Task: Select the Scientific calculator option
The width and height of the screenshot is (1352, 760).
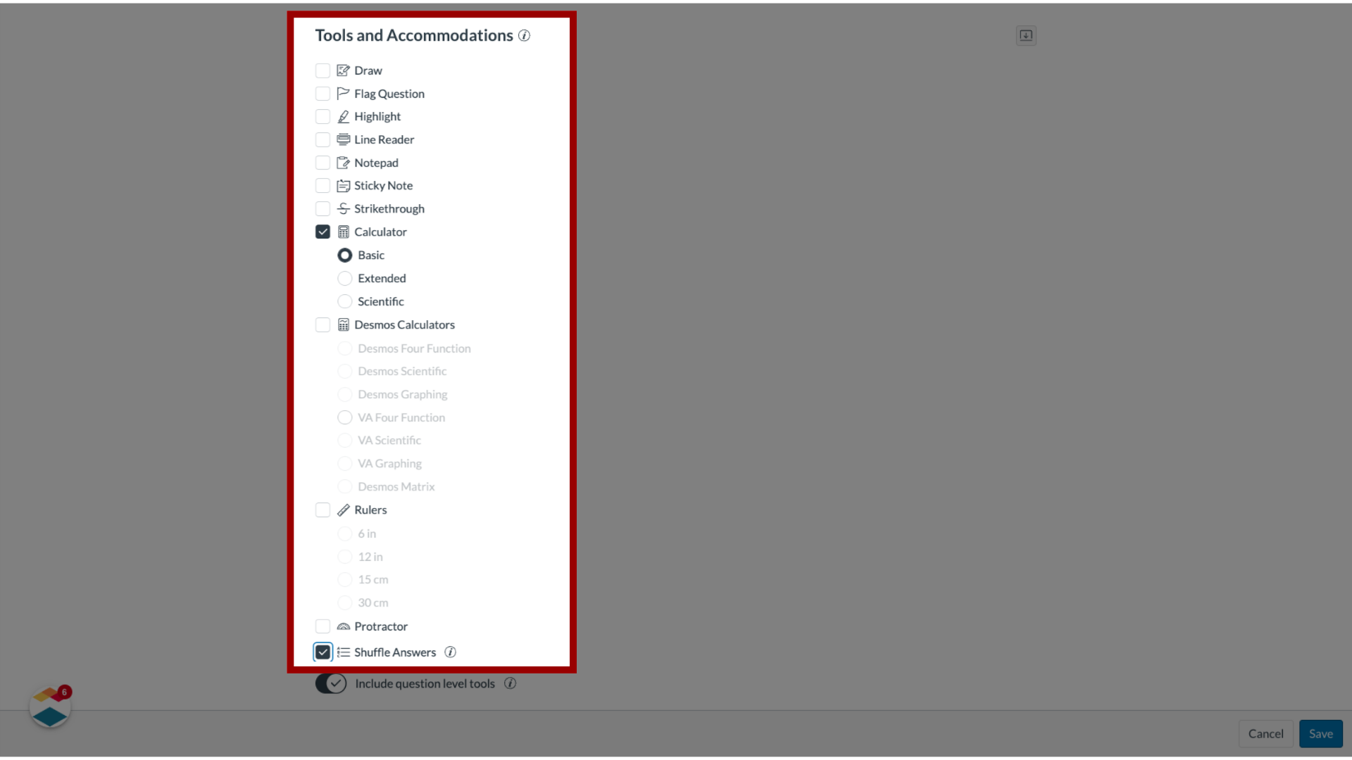Action: pyautogui.click(x=344, y=300)
